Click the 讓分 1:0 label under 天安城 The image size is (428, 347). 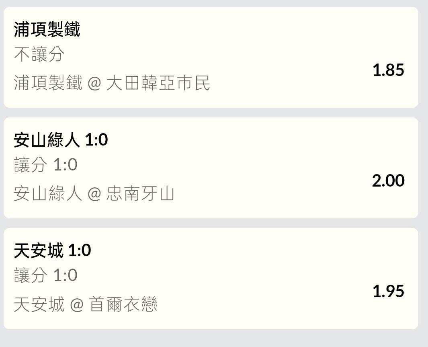click(46, 275)
